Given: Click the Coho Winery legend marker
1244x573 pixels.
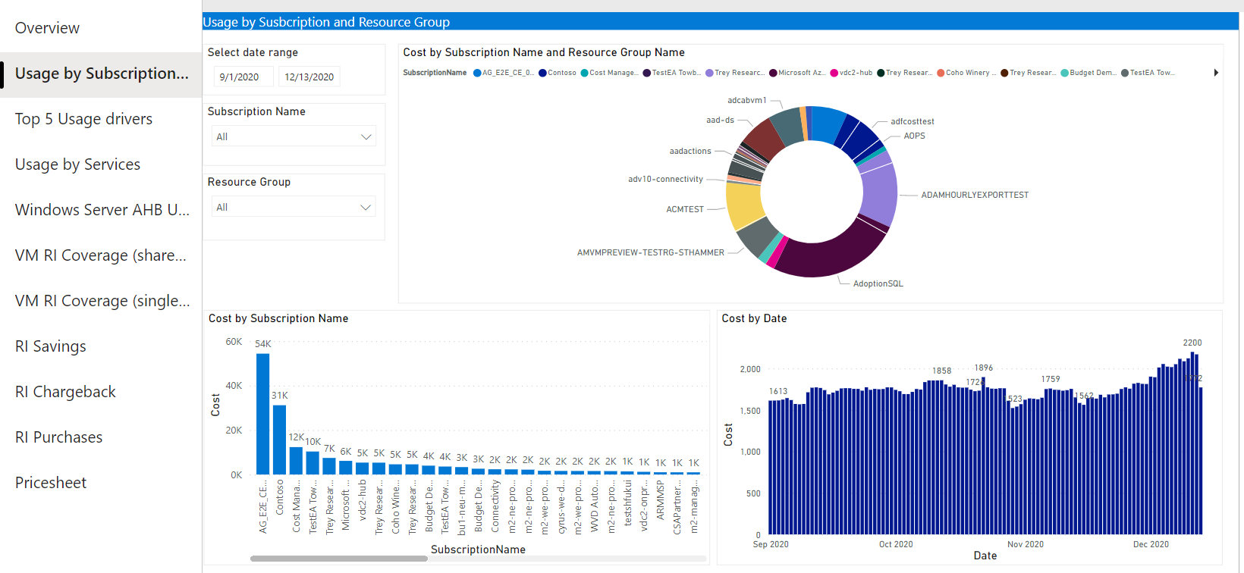Looking at the screenshot, I should click(940, 74).
